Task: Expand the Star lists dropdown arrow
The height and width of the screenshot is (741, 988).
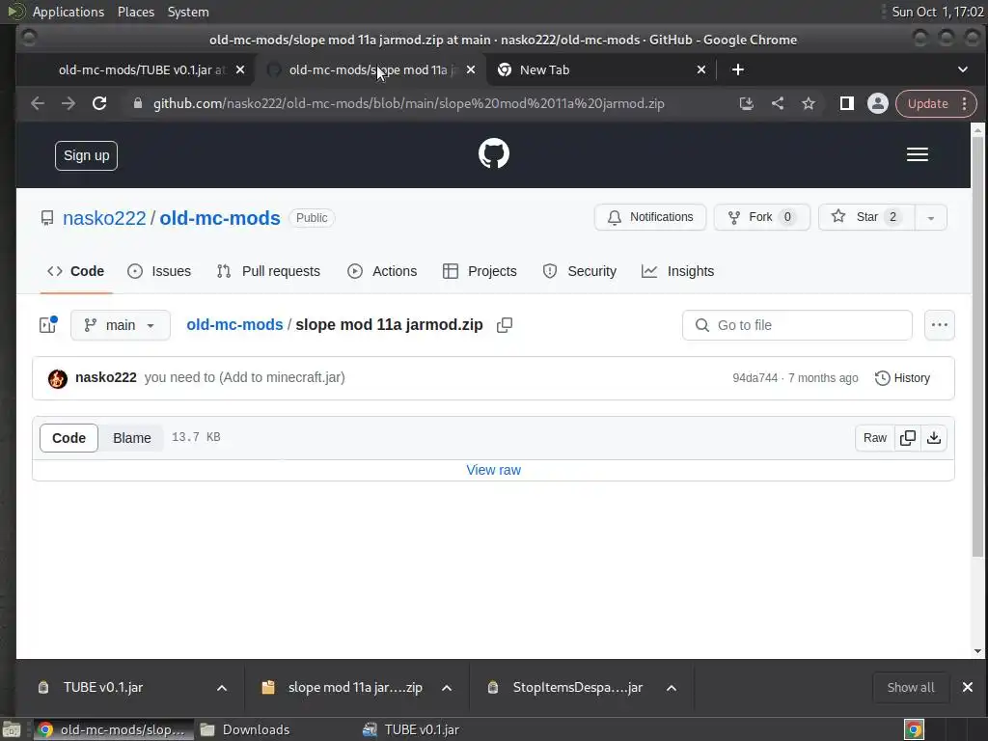Action: pyautogui.click(x=931, y=217)
